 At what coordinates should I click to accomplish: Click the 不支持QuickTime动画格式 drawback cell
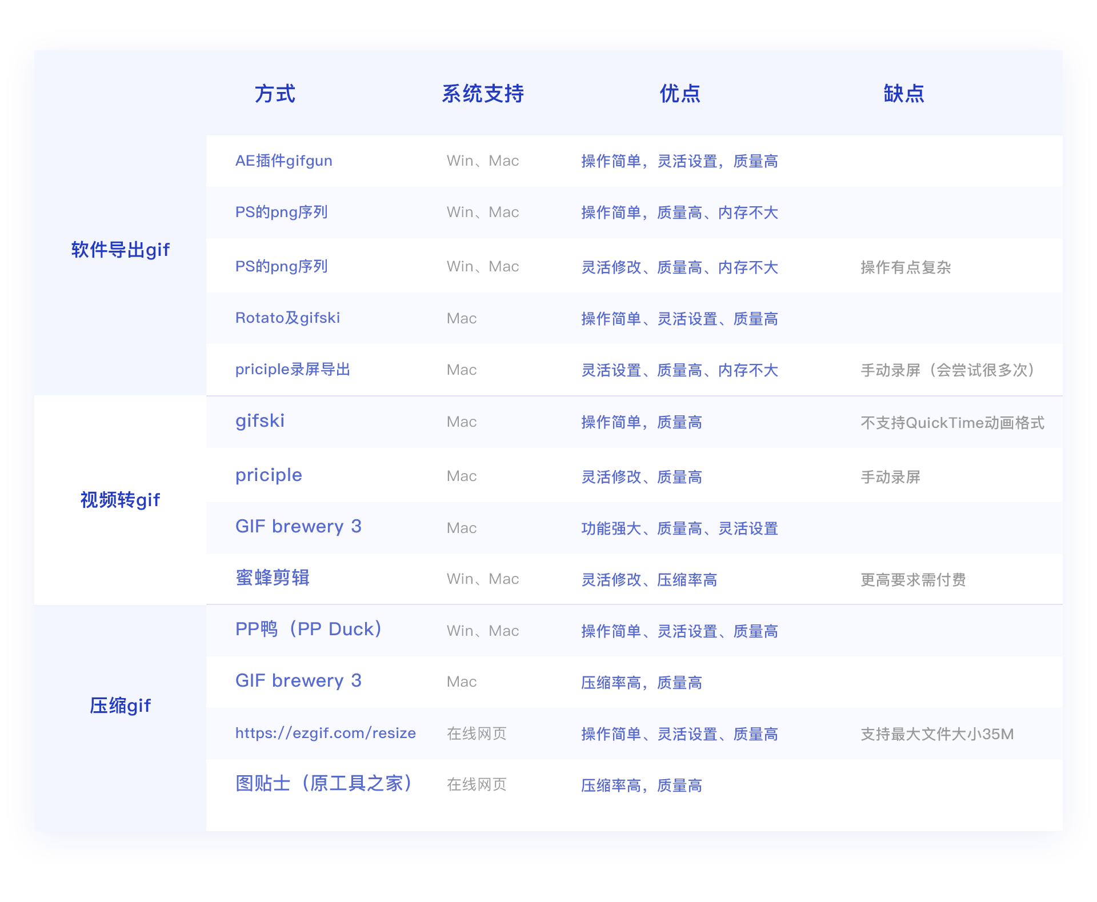(x=952, y=423)
